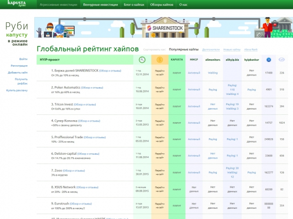Click Alexa value 17400 in SHAREINSTOCK row
Screen dimensions: 293x219
click(x=269, y=73)
